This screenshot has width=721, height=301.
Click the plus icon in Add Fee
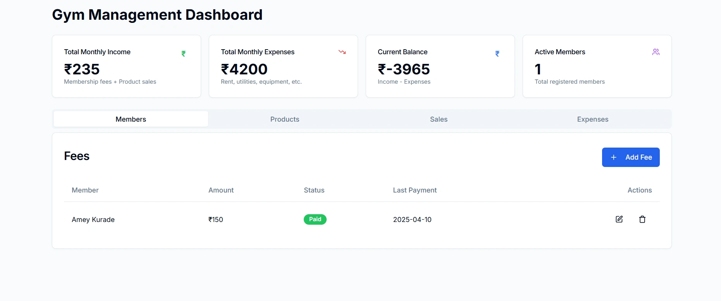(614, 157)
